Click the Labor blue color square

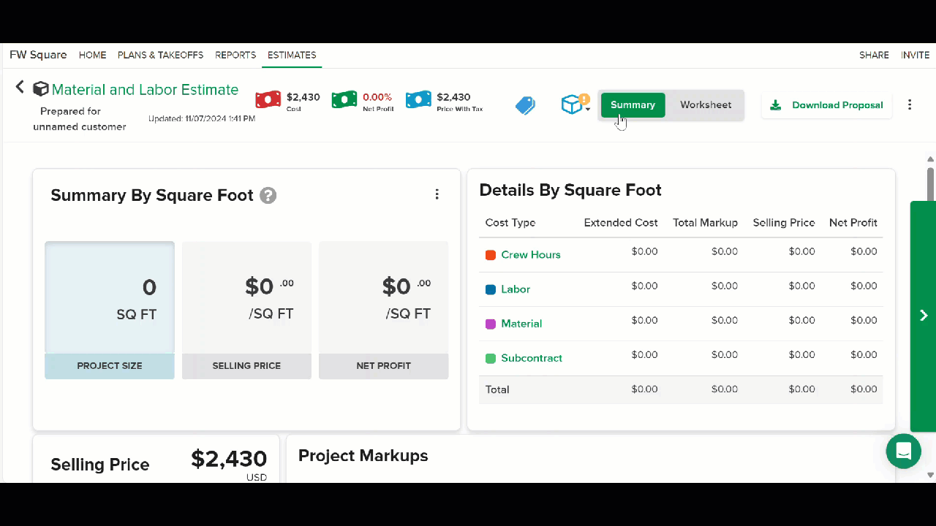pyautogui.click(x=491, y=289)
